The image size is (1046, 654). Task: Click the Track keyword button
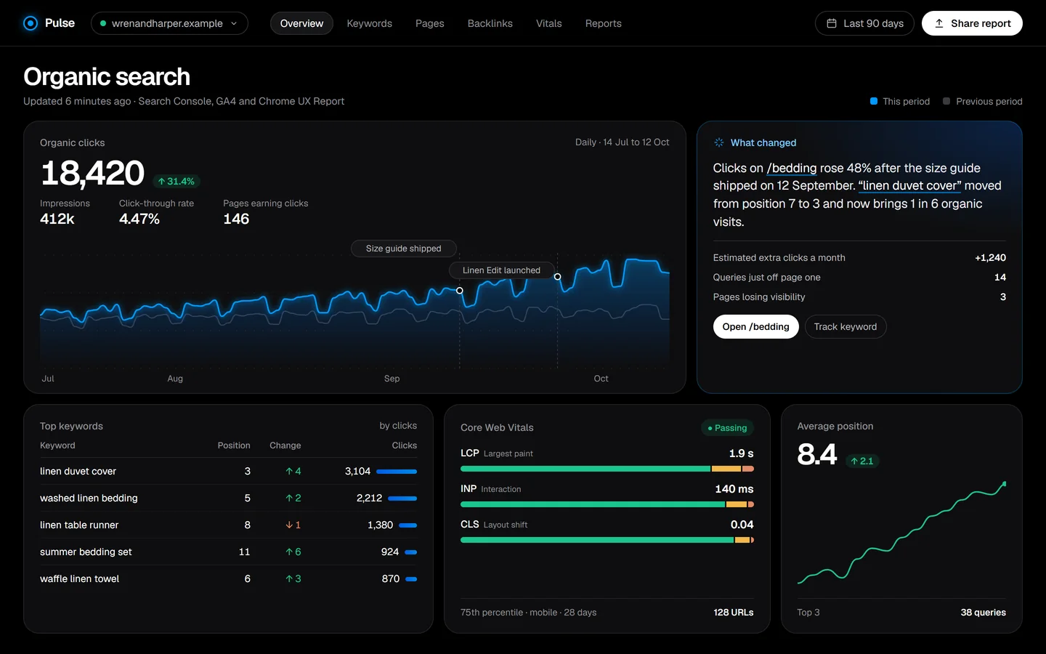[x=846, y=327]
